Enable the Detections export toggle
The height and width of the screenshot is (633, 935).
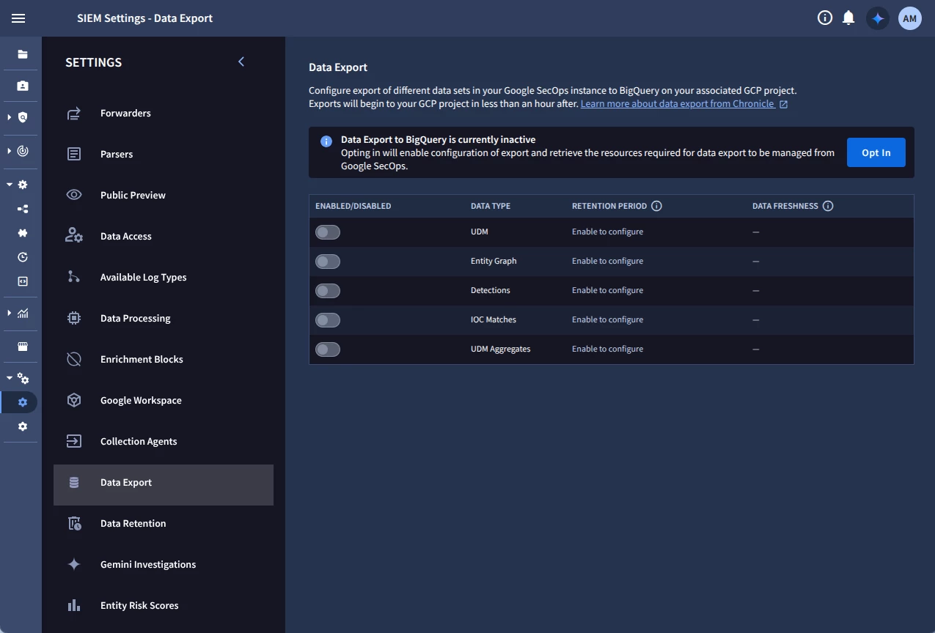(328, 291)
